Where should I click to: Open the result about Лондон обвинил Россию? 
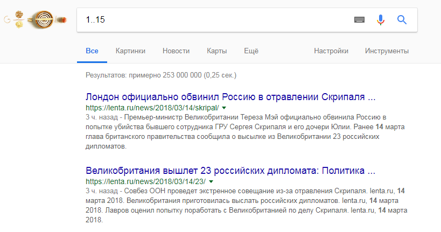230,98
